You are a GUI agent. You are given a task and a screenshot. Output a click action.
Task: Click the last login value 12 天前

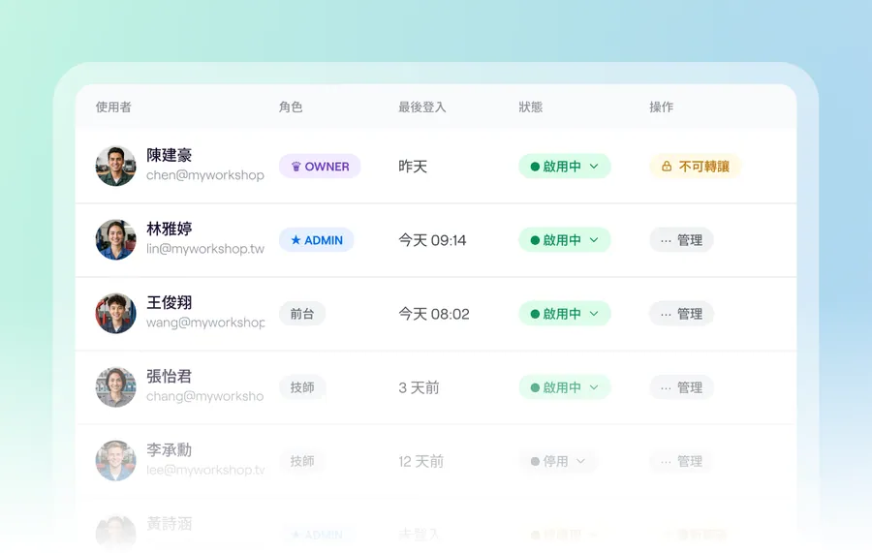pos(421,461)
